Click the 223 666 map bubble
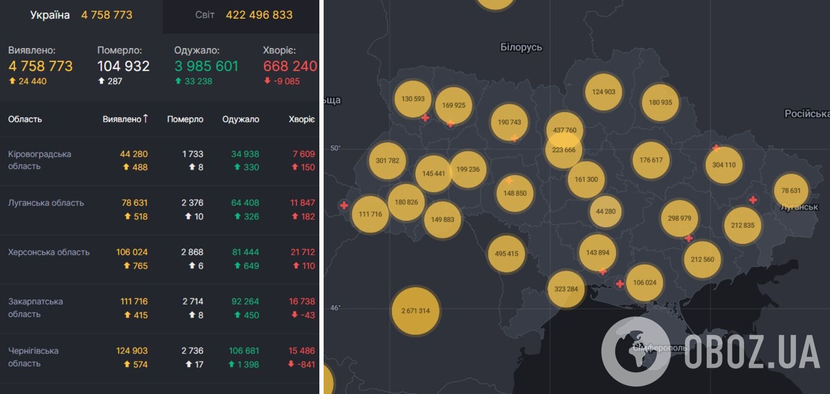 coord(564,150)
